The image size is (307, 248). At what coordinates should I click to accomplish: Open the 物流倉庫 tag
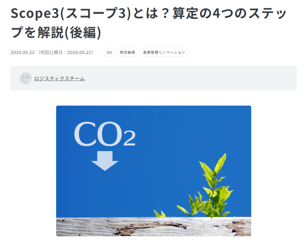[x=127, y=52]
